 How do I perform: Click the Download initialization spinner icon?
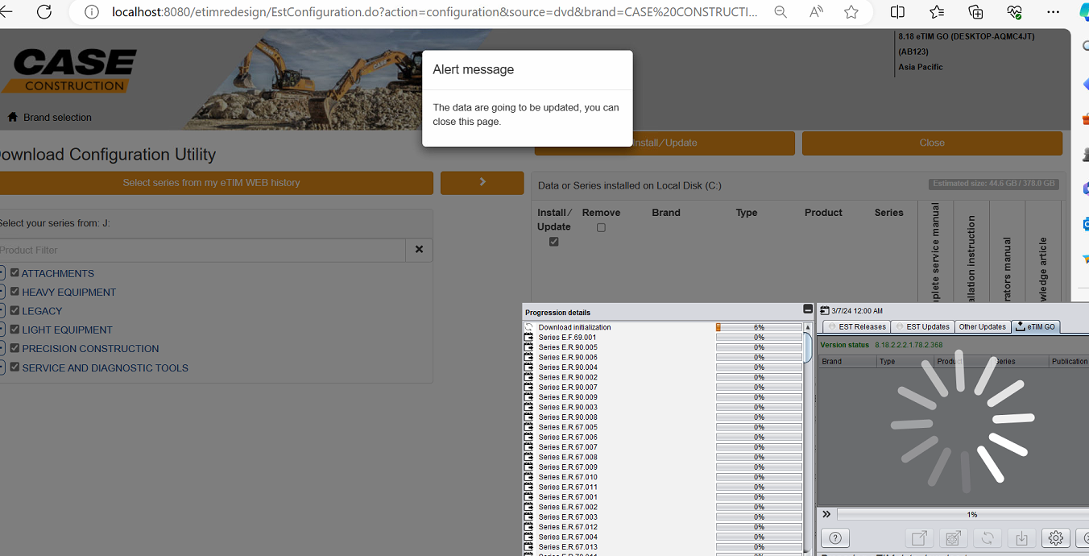pos(529,327)
